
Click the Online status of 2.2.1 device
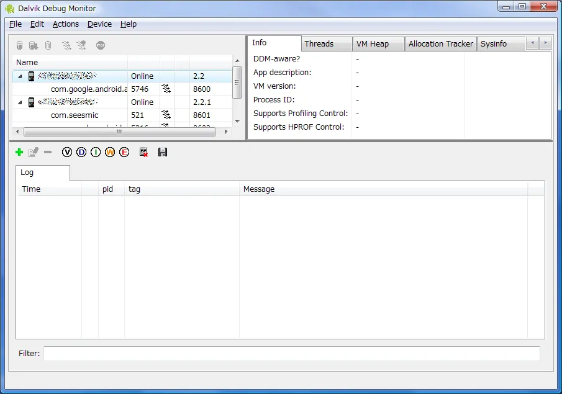point(142,102)
